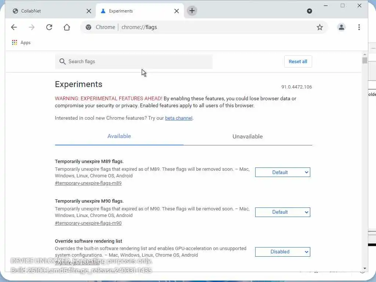The image size is (376, 282).
Task: Open the #temporary-unexpire-flags-m90 anchor link
Action: pyautogui.click(x=88, y=223)
